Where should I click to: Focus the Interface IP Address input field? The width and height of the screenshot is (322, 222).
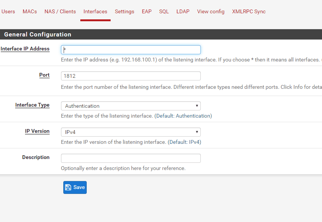[x=131, y=50]
